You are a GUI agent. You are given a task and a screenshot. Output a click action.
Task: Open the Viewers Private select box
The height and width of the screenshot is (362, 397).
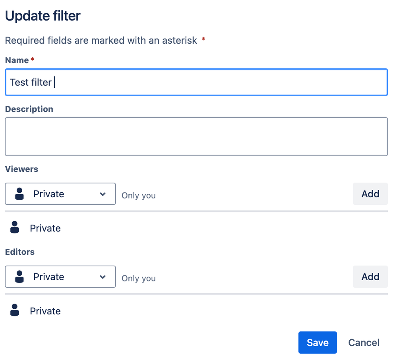click(60, 194)
